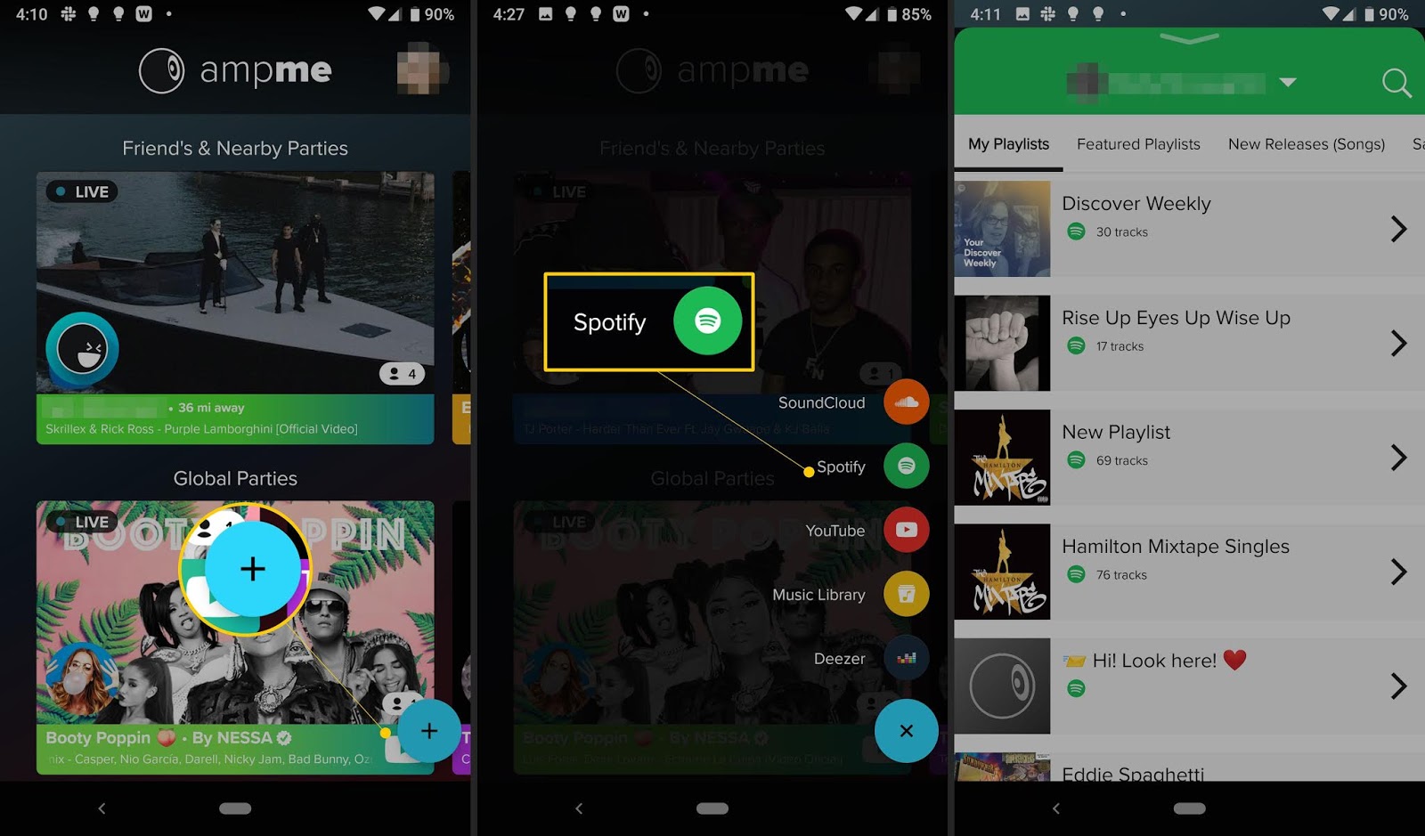This screenshot has width=1425, height=836.
Task: Tap the home pill on the playlists screen
Action: pos(1189,808)
